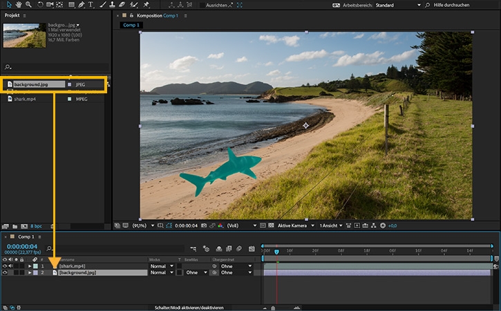The width and height of the screenshot is (501, 311).
Task: Select the Brush tool
Action: [x=102, y=5]
